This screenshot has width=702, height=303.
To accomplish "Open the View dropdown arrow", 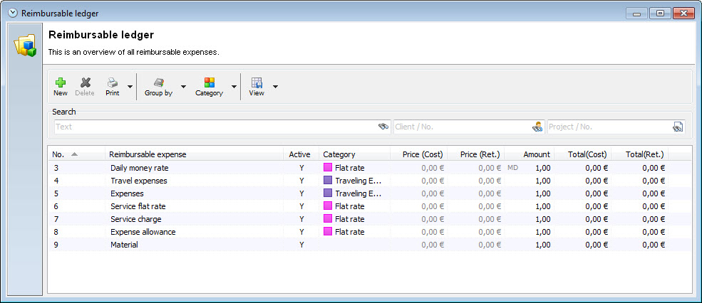I will click(x=275, y=87).
